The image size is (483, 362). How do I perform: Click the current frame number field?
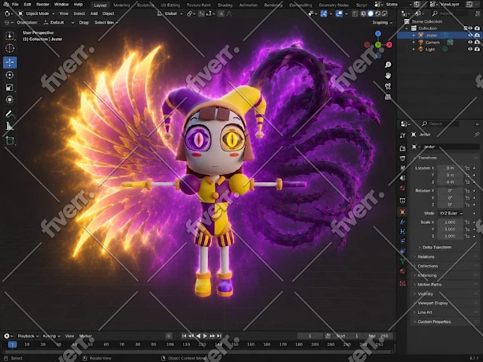tap(310, 336)
